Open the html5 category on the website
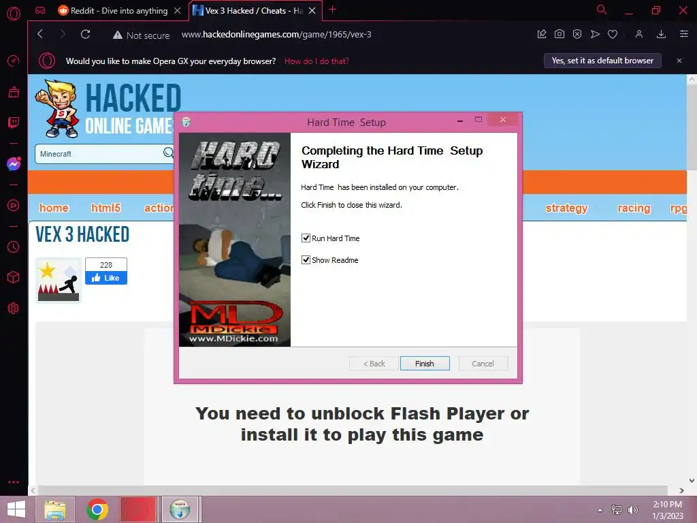 [106, 208]
